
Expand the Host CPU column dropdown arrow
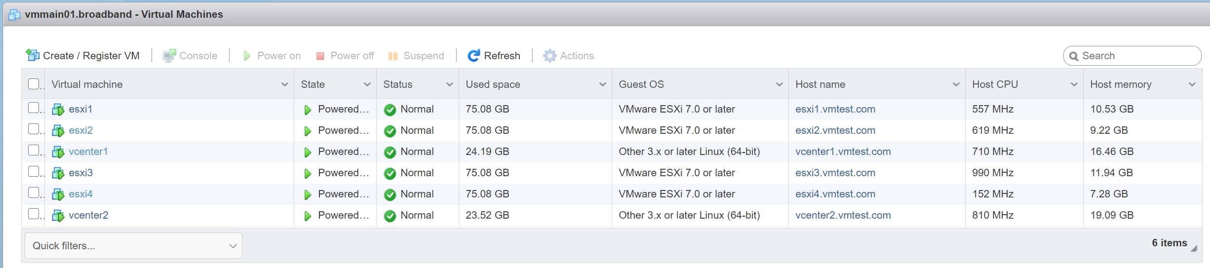(x=1074, y=84)
